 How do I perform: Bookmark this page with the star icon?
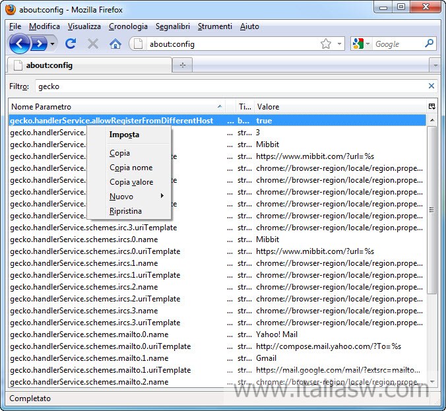point(325,44)
